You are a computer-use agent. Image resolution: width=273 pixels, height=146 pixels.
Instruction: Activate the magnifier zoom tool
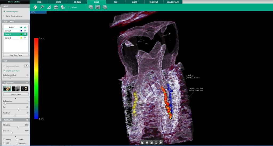tap(42, 7)
